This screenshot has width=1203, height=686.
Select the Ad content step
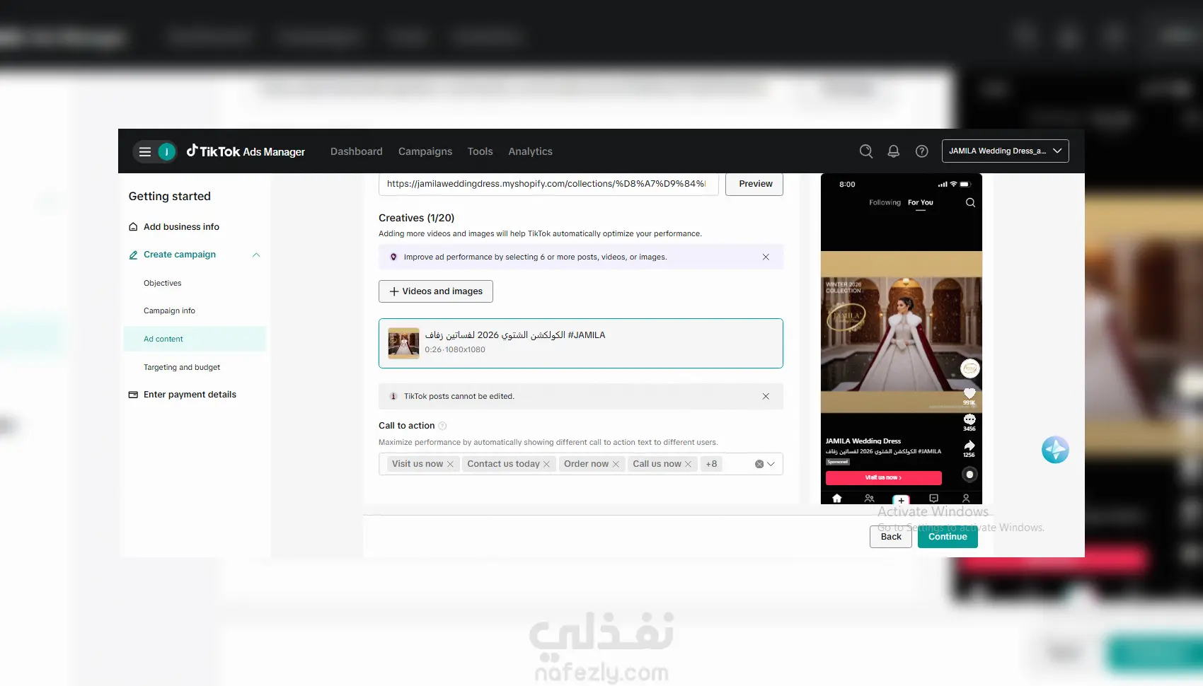(x=195, y=339)
